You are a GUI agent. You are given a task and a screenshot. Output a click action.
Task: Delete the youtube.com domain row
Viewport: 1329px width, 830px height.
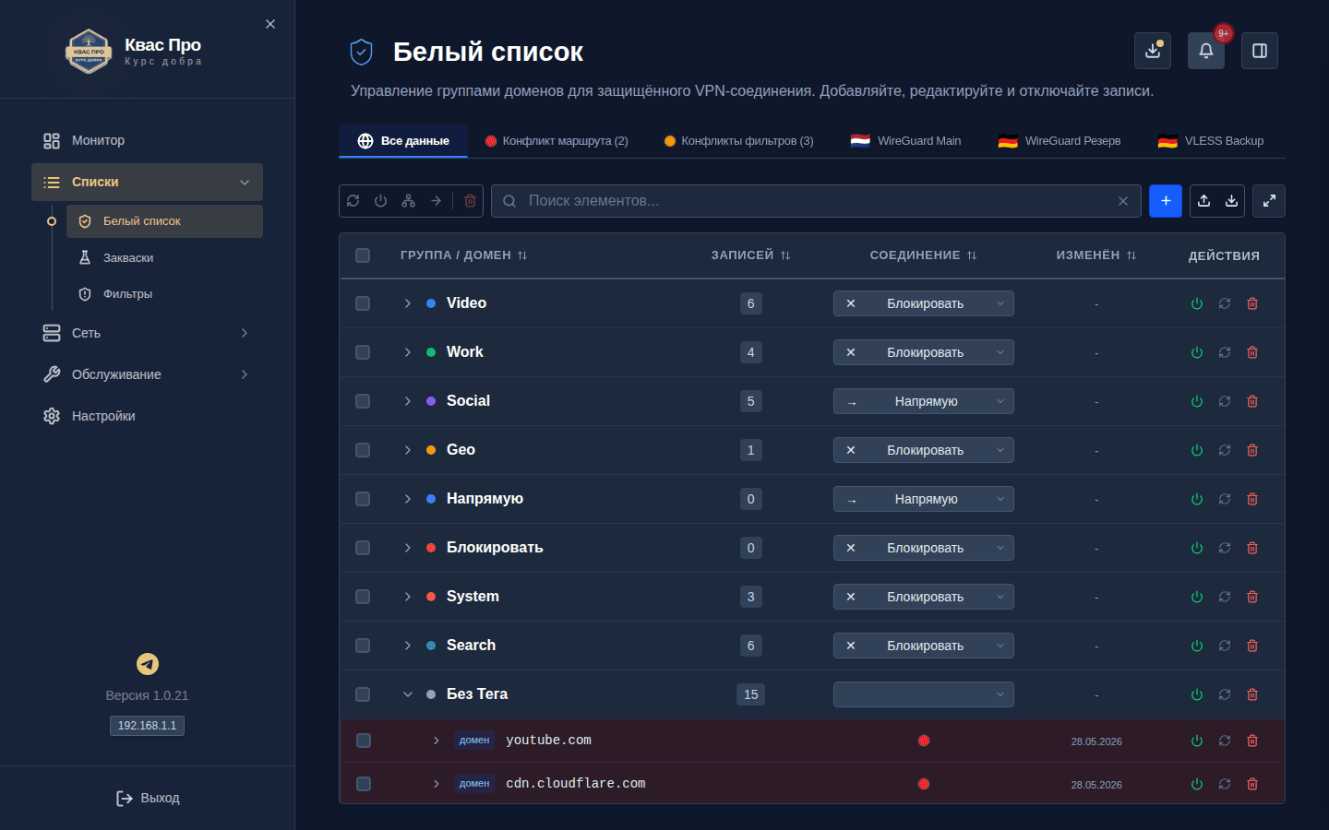pyautogui.click(x=1252, y=741)
